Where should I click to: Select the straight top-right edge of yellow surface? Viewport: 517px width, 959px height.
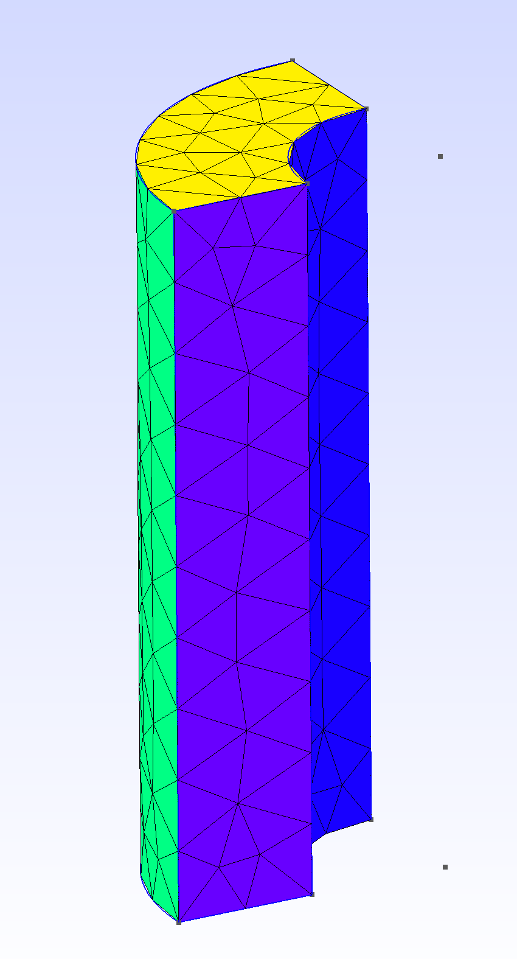[x=330, y=85]
